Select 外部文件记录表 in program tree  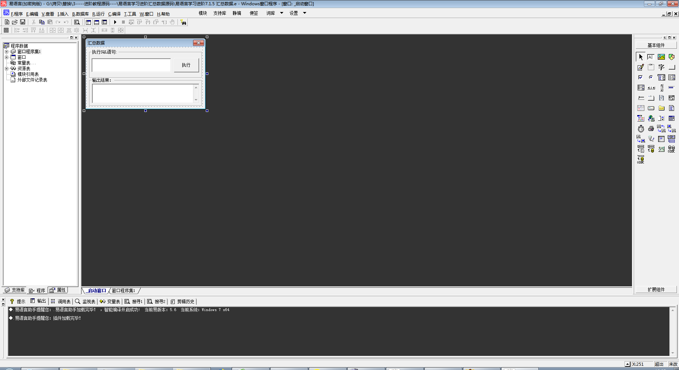pos(32,80)
